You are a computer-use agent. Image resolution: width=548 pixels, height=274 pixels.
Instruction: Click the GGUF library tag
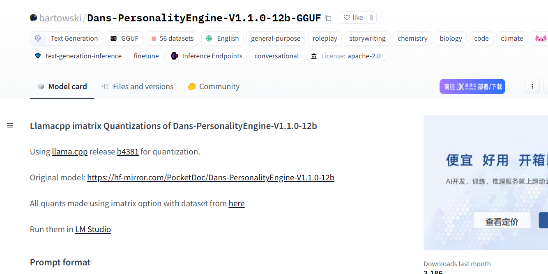124,38
